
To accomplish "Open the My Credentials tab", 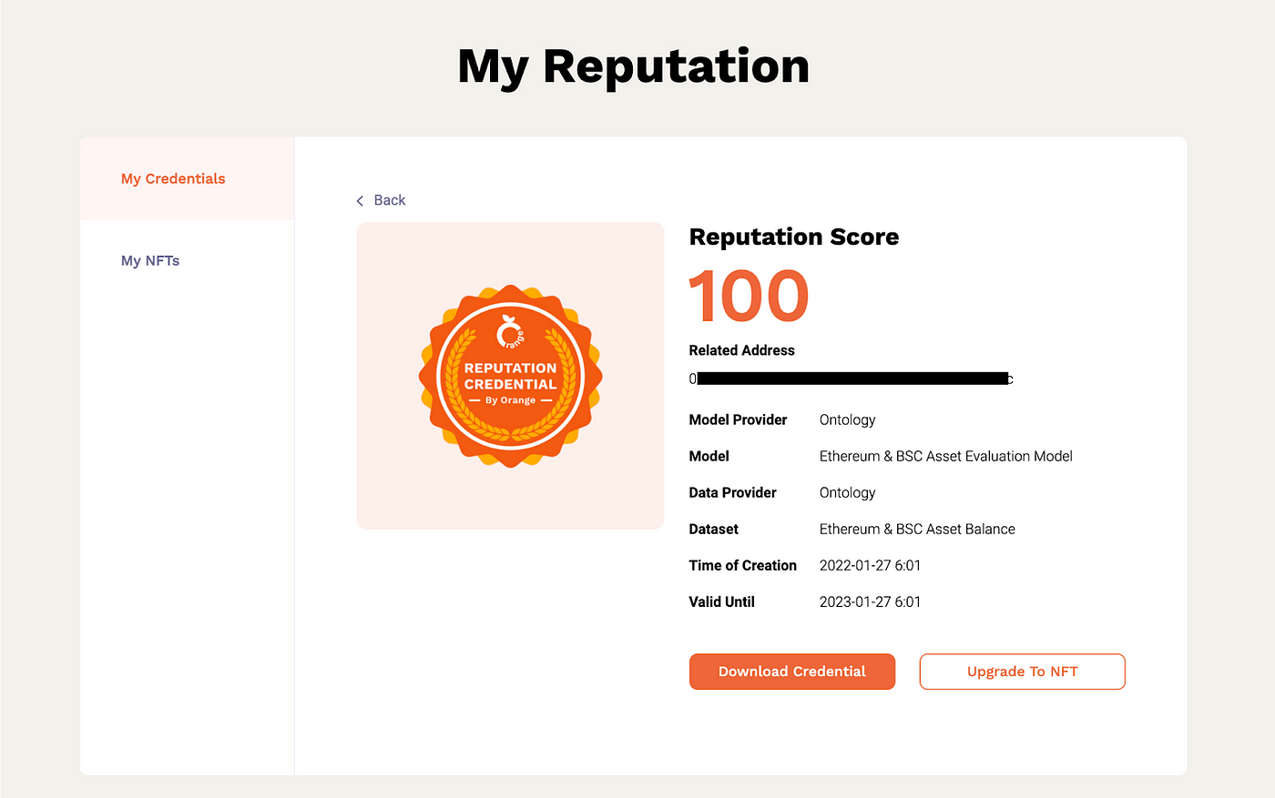I will click(187, 178).
